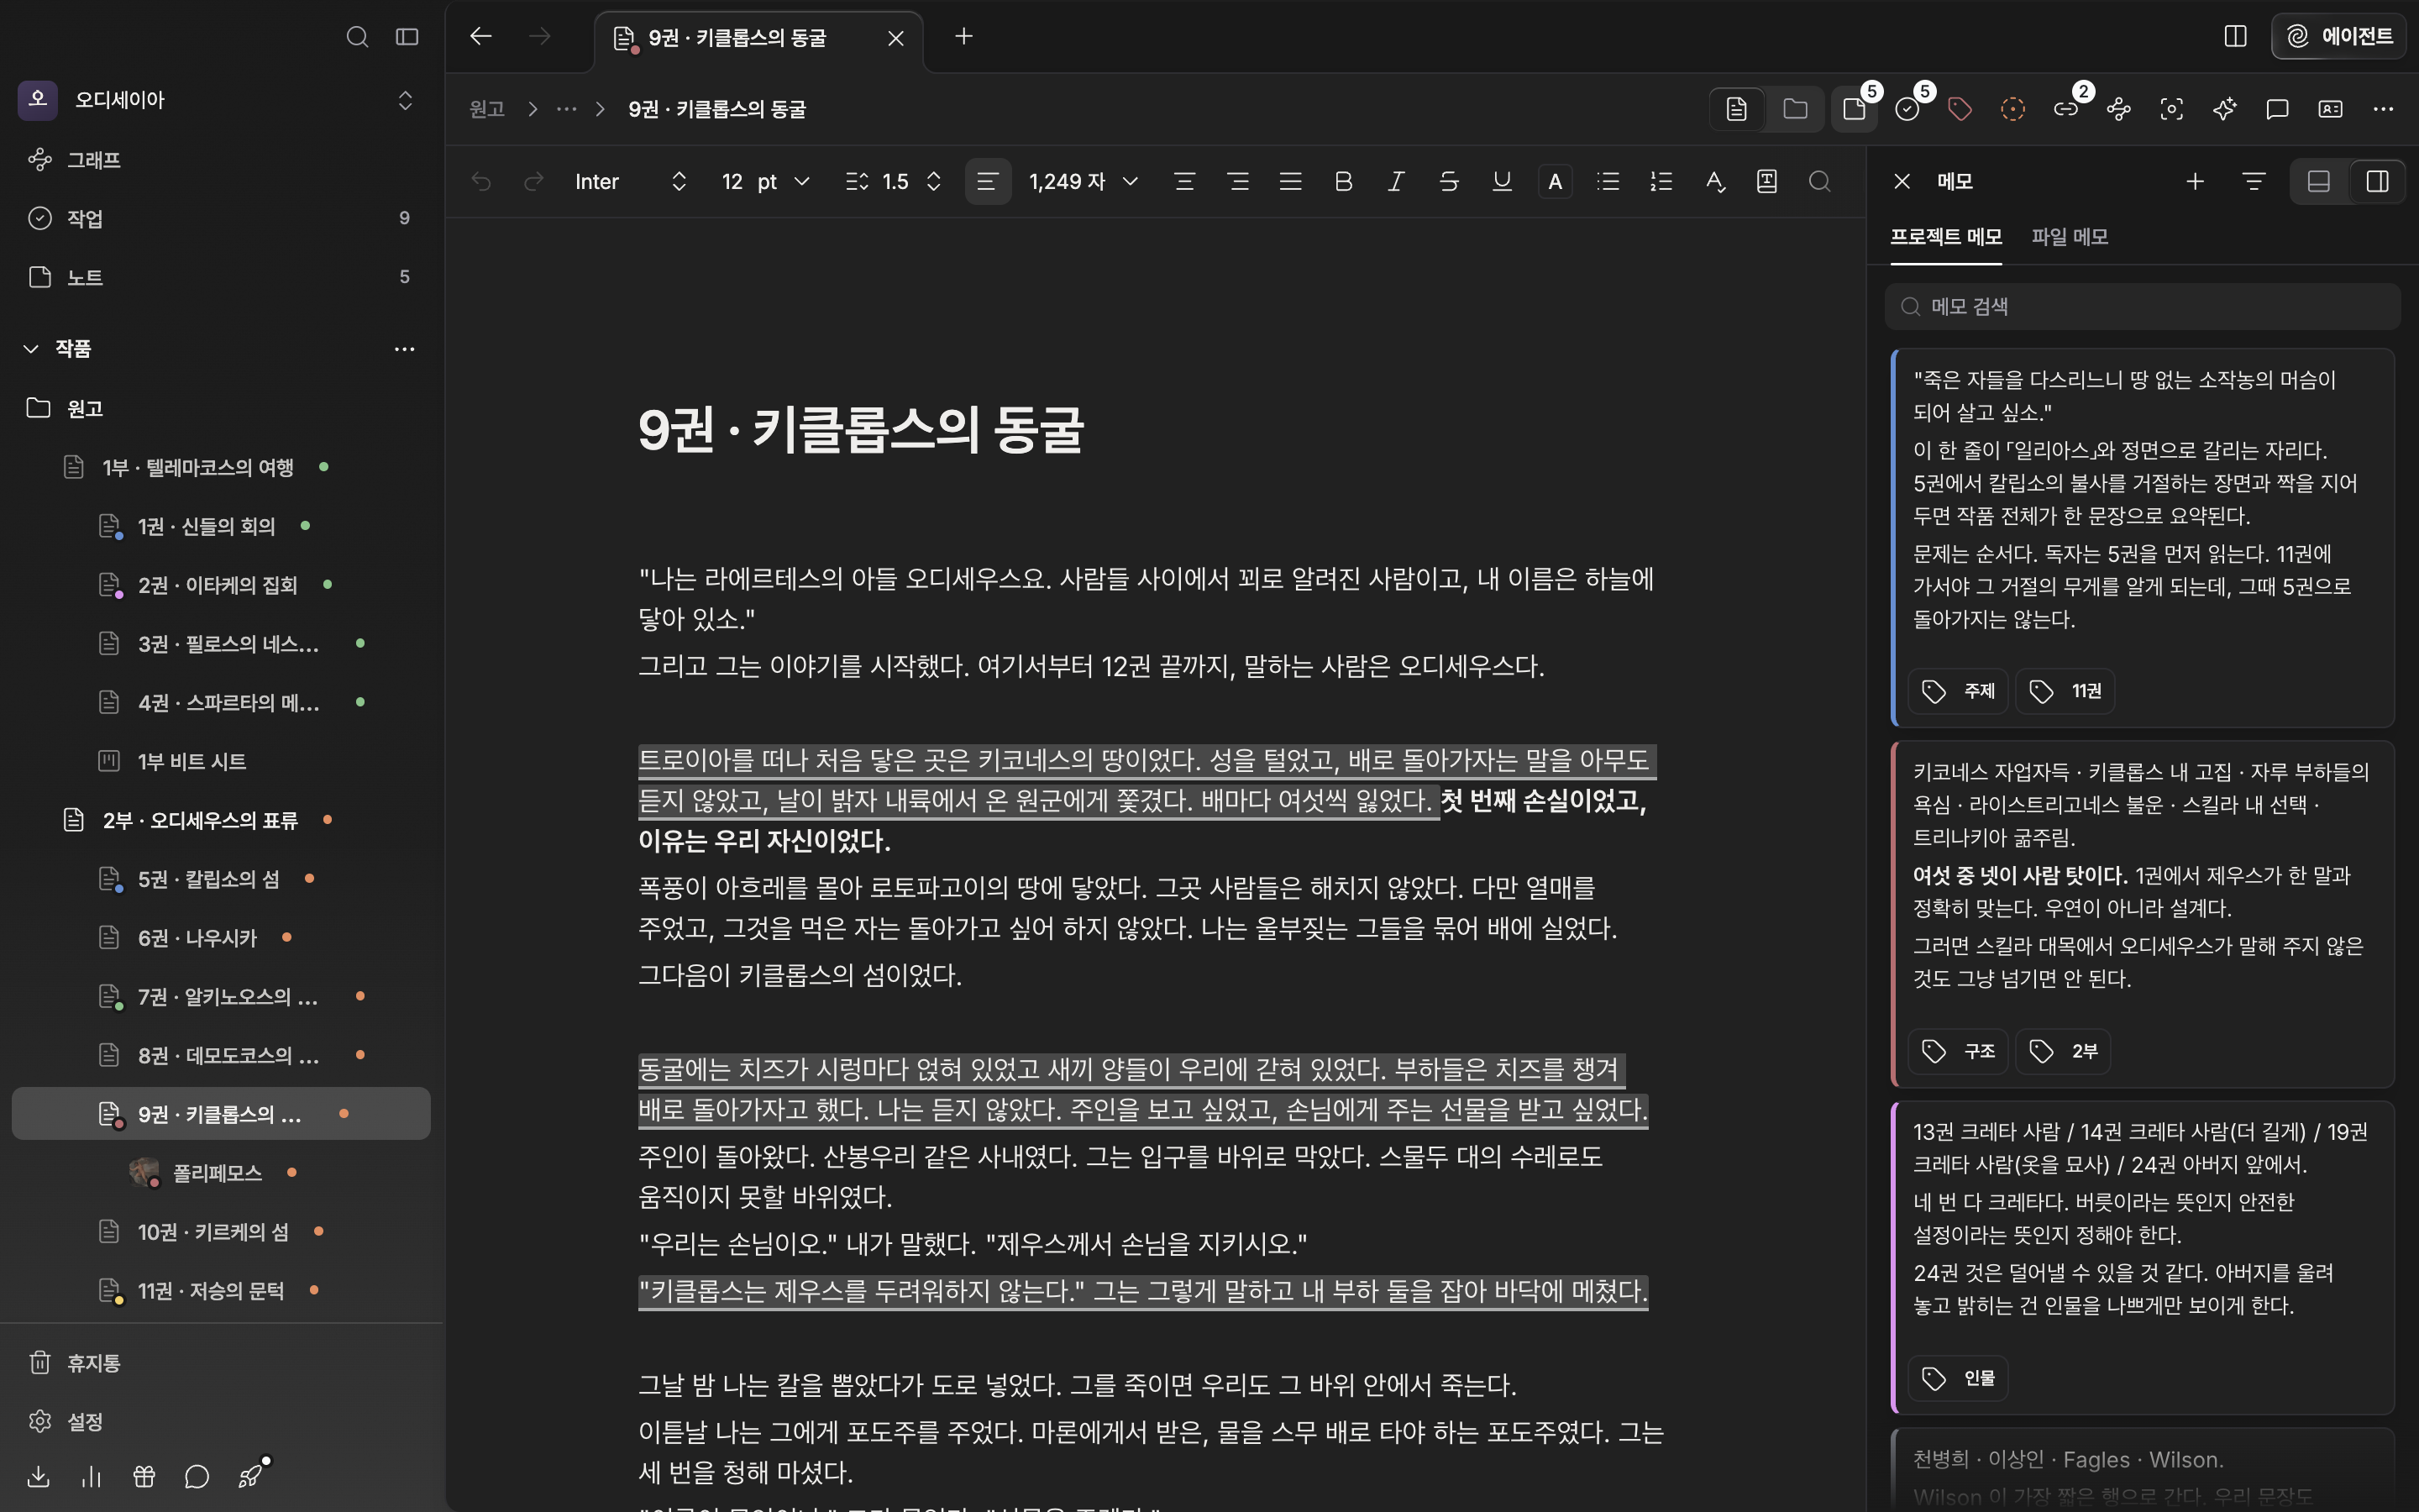Viewport: 2419px width, 1512px height.
Task: Open a new tab with the plus icon
Action: pyautogui.click(x=963, y=36)
